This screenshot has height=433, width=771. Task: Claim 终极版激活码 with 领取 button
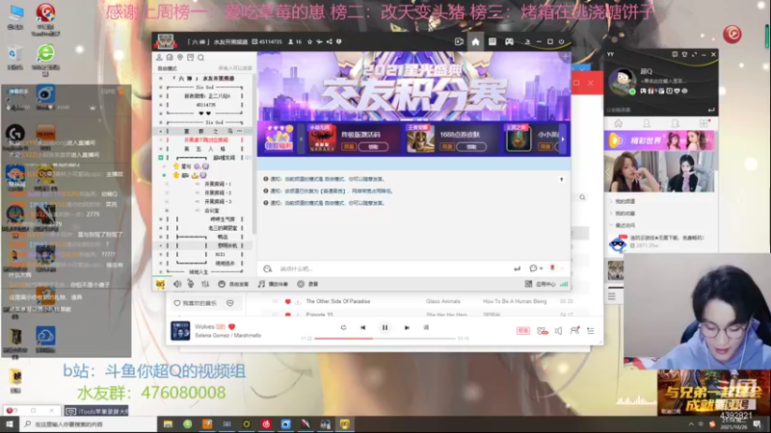point(373,147)
